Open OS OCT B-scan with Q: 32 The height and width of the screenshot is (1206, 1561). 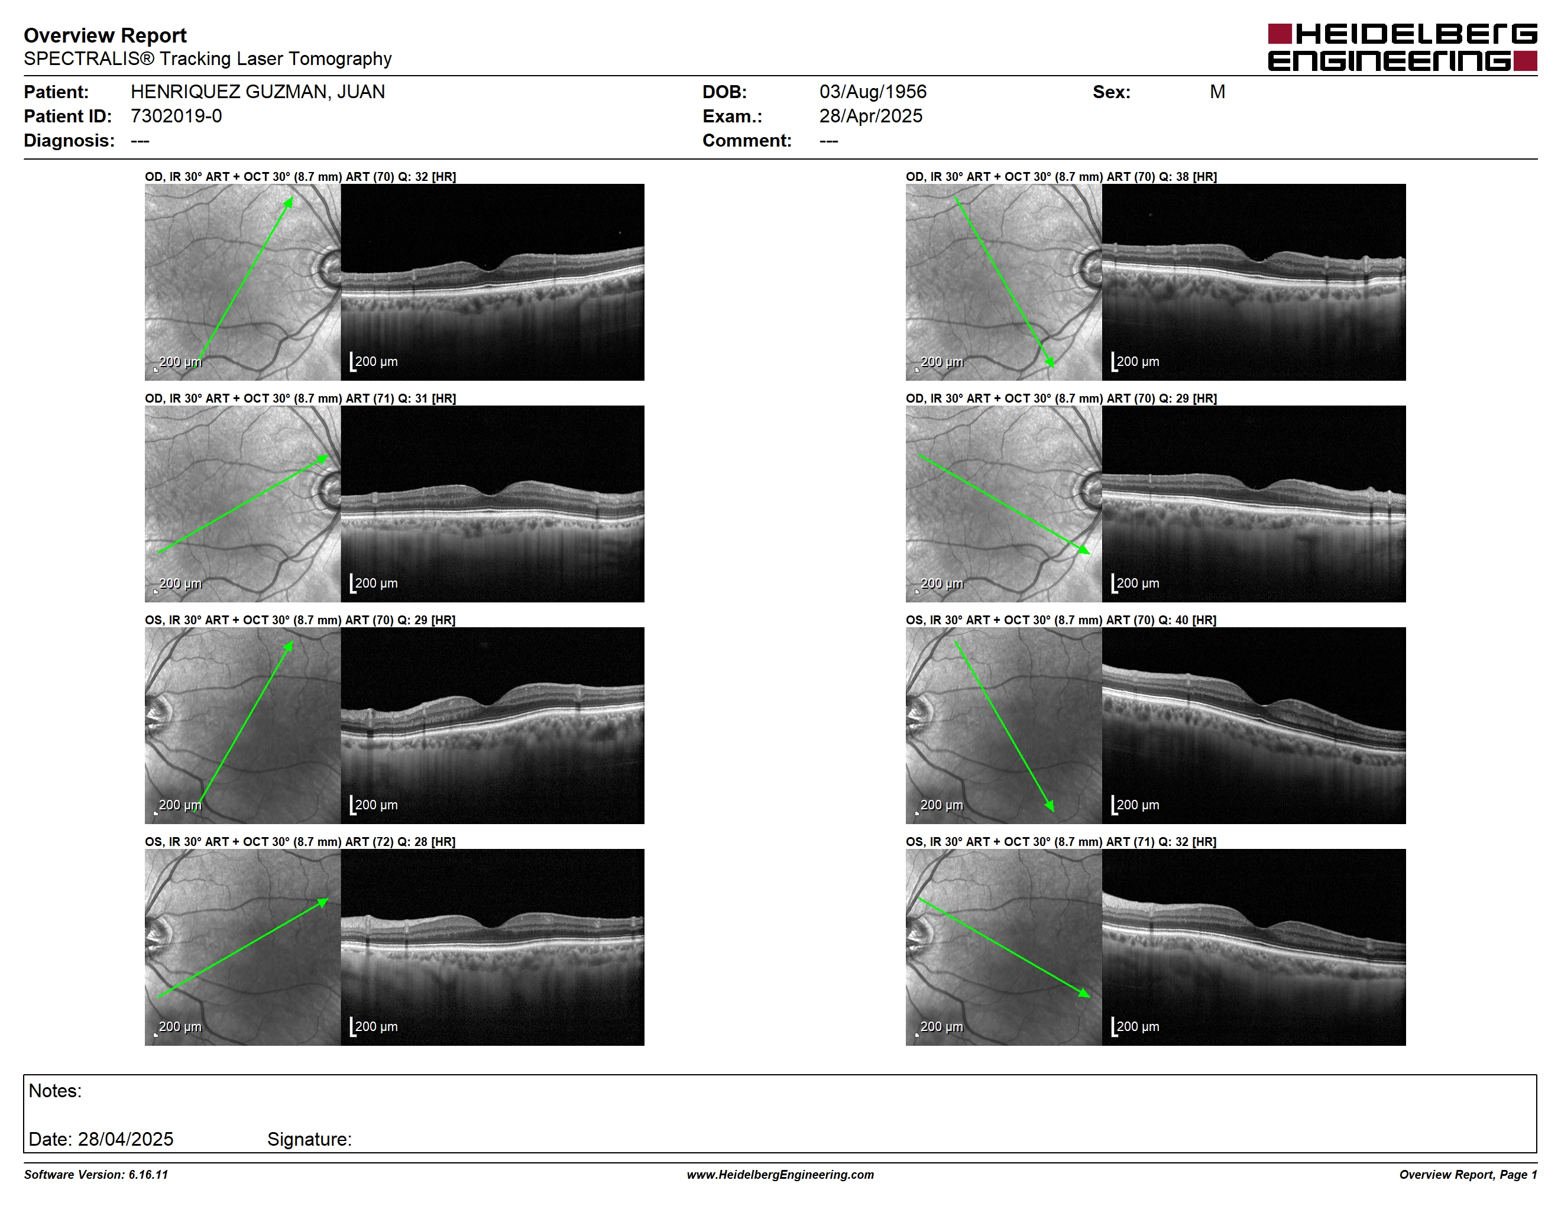point(1254,946)
